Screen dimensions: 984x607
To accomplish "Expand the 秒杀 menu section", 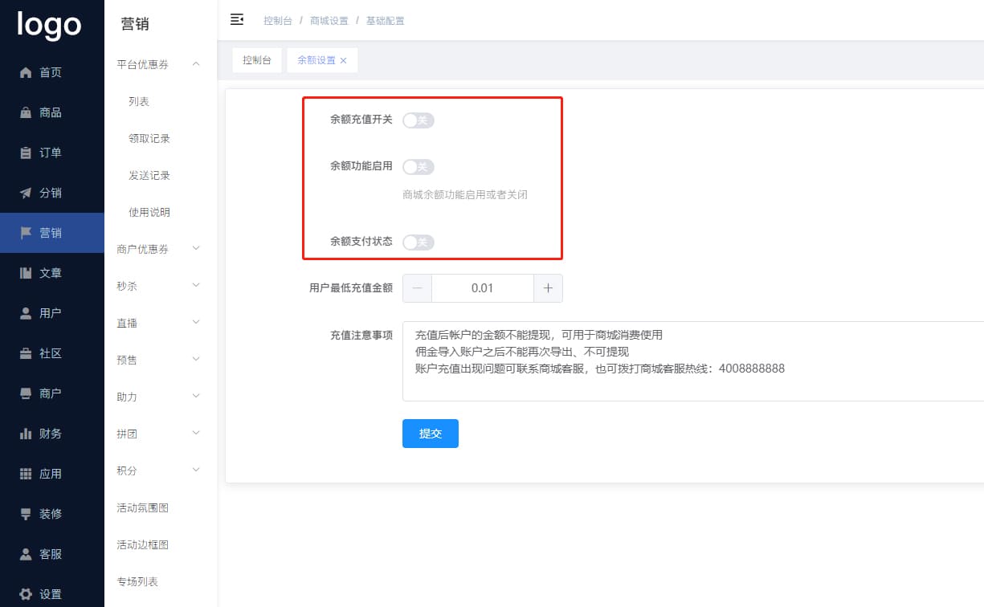I will click(x=196, y=286).
